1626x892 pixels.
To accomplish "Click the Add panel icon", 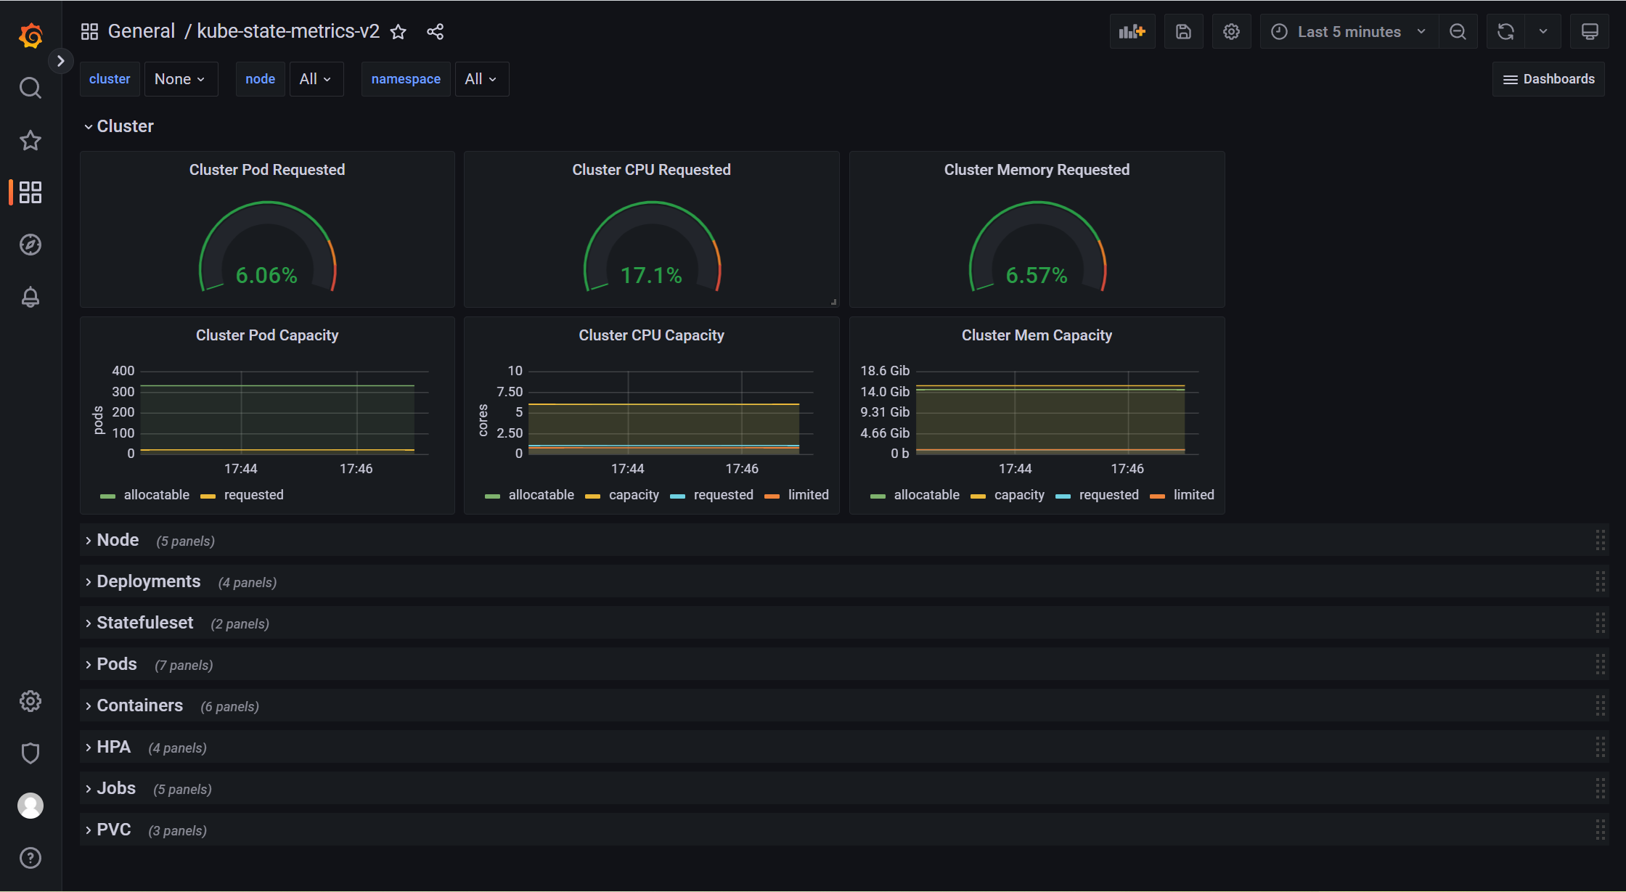I will pos(1132,32).
